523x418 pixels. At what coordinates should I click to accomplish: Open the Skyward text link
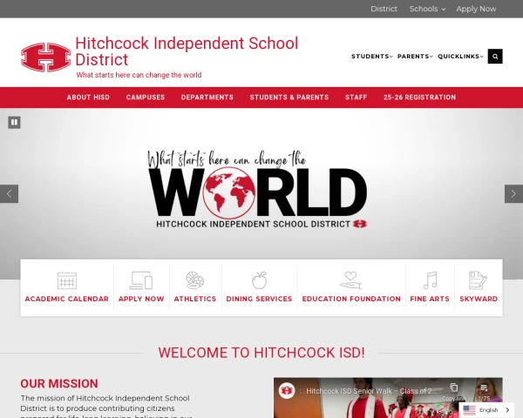(x=479, y=299)
